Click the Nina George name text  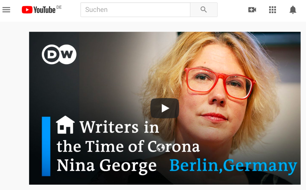click(107, 166)
